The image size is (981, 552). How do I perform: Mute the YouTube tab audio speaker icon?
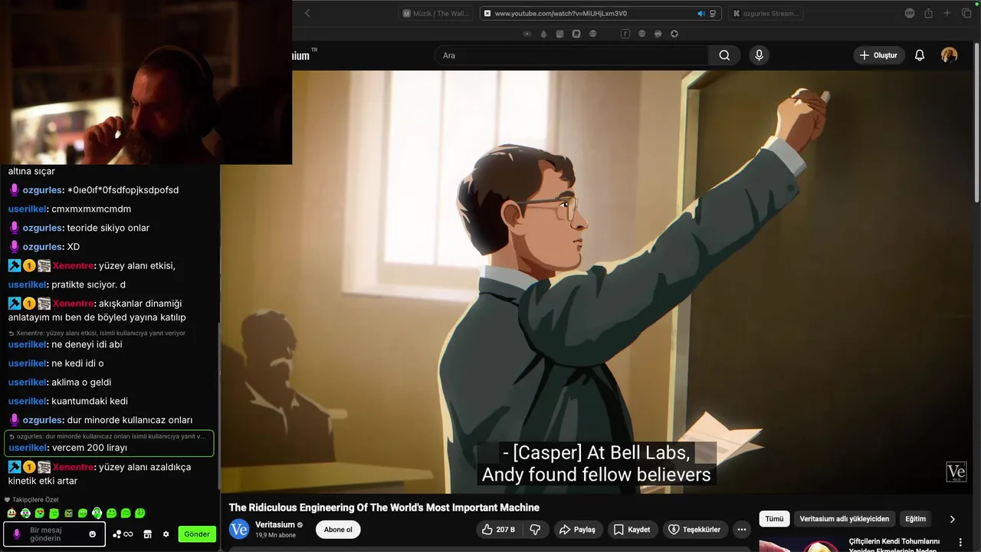[700, 13]
